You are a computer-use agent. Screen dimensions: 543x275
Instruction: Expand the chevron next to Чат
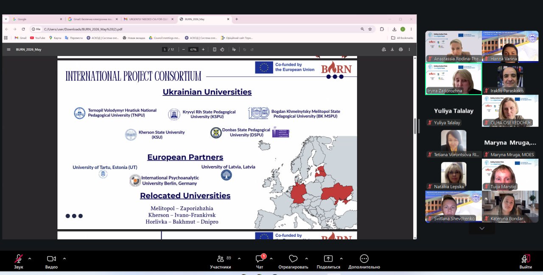271,258
